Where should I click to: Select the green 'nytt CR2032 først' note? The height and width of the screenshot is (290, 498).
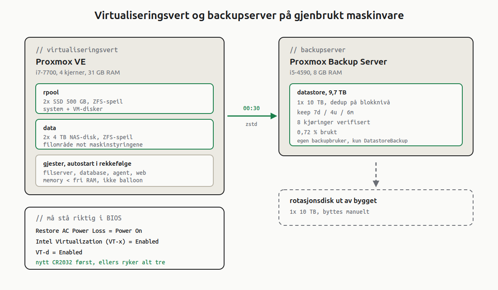tap(100, 262)
